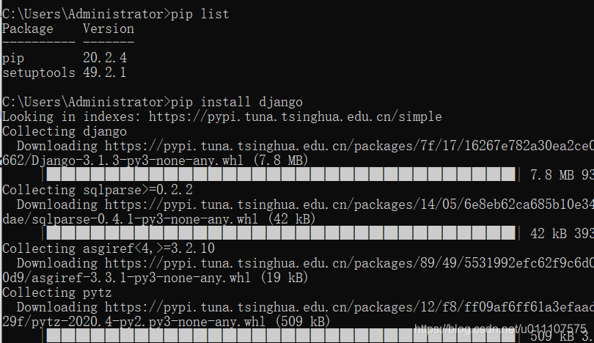
Task: Click the Django download progress bar
Action: 279,175
